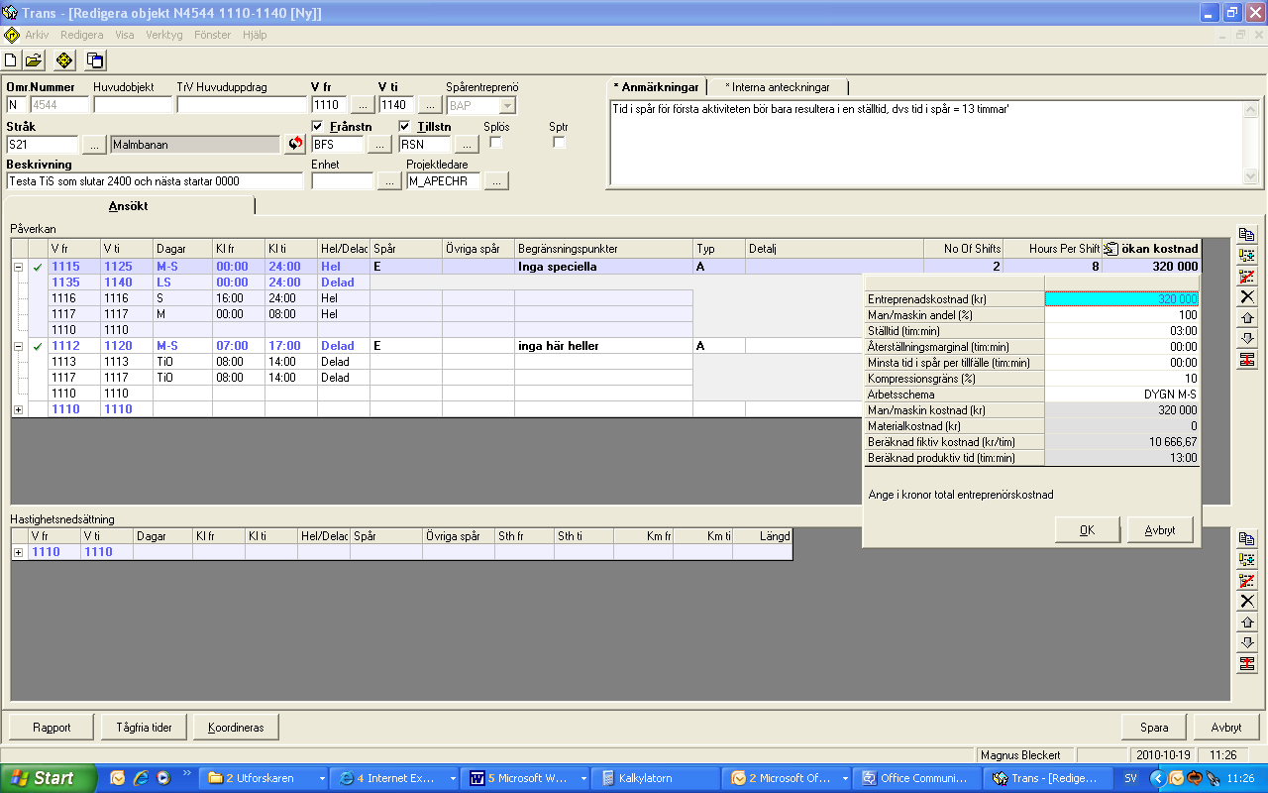
Task: Click the red refresh icon beside Malmbanan
Action: [x=295, y=145]
